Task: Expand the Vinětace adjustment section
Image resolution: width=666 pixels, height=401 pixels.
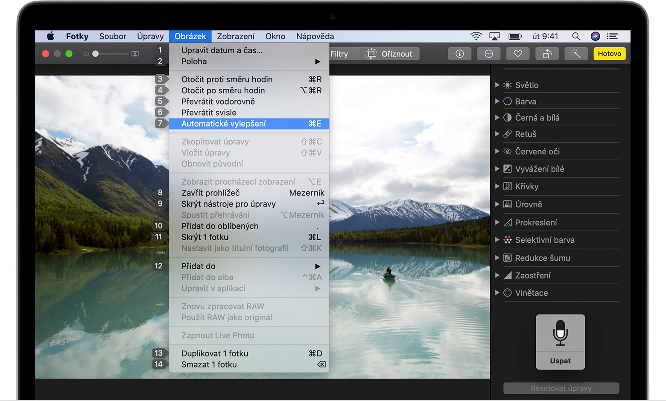Action: coord(497,293)
